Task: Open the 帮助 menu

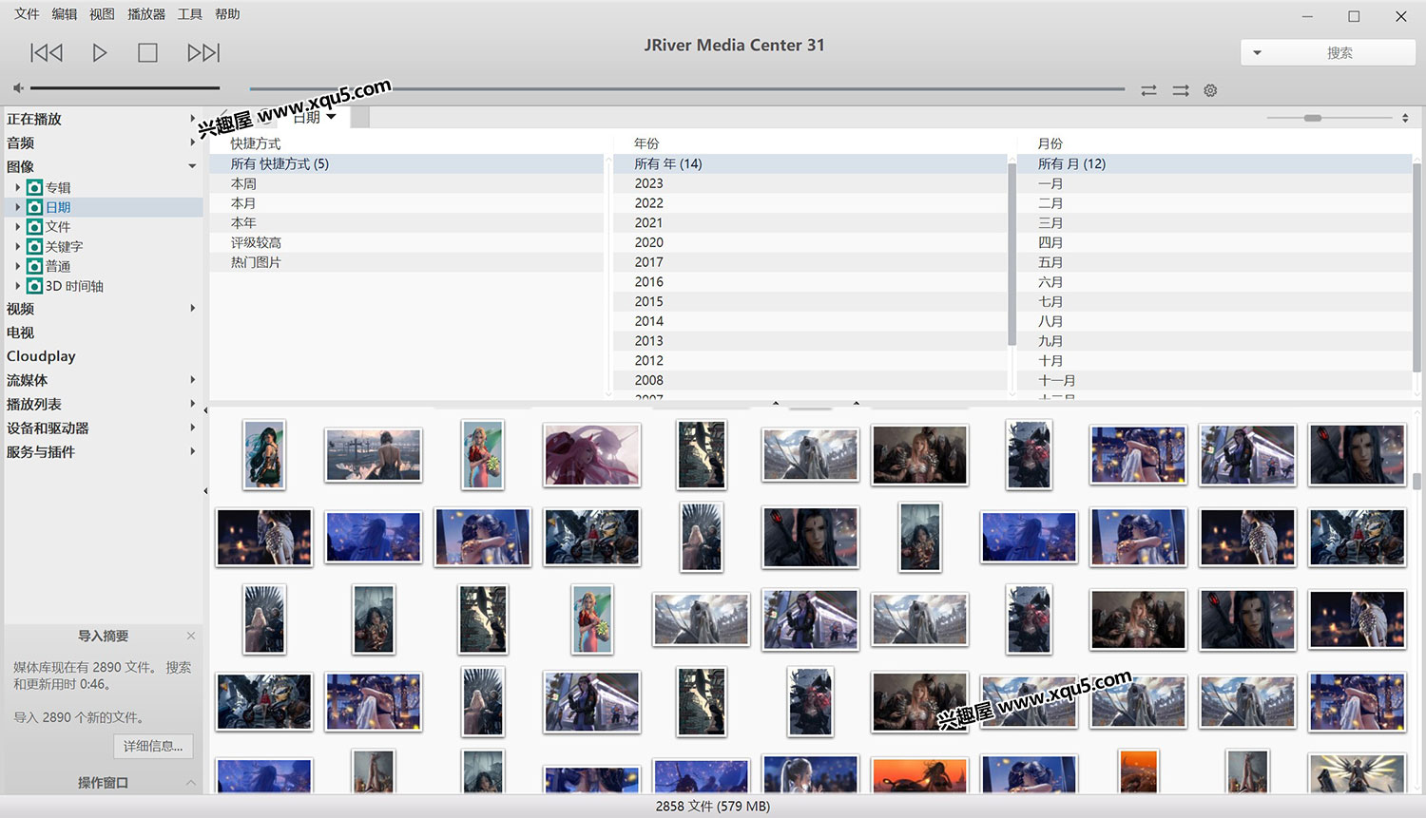Action: click(x=227, y=14)
